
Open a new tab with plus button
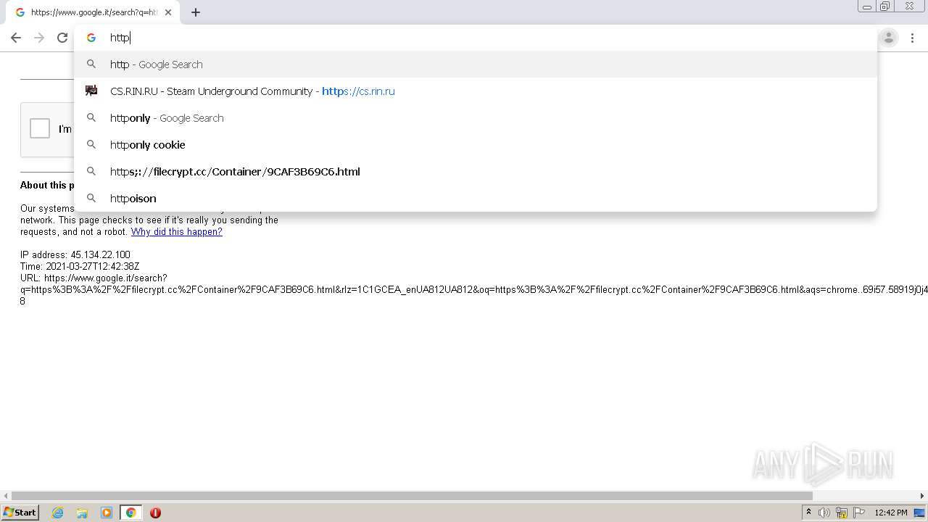[196, 12]
